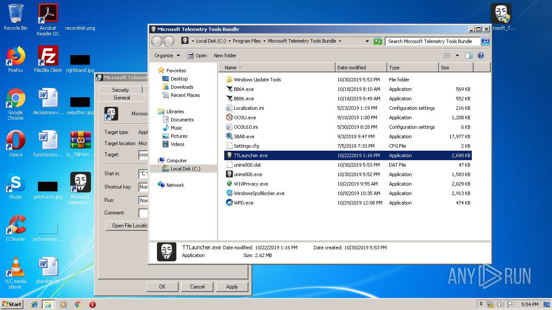Select the FileZilla Client desktop shortcut

48,59
